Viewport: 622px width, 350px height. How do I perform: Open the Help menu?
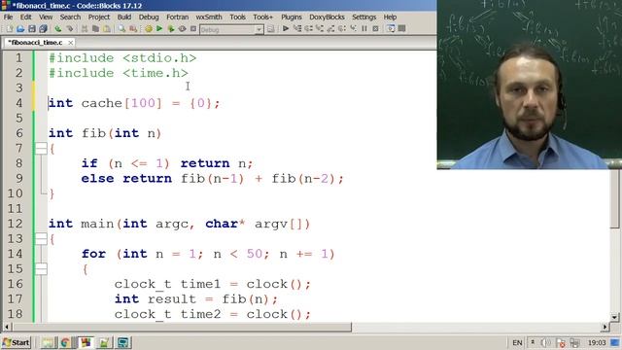[390, 17]
